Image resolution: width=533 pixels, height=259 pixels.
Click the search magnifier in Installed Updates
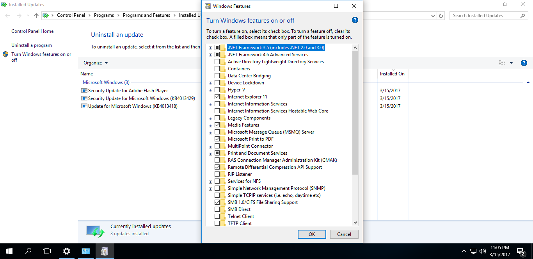click(x=523, y=16)
